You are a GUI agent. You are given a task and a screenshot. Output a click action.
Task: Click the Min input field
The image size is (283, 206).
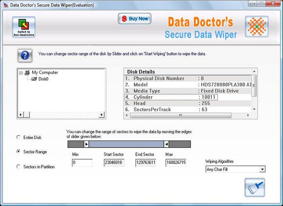(82, 163)
